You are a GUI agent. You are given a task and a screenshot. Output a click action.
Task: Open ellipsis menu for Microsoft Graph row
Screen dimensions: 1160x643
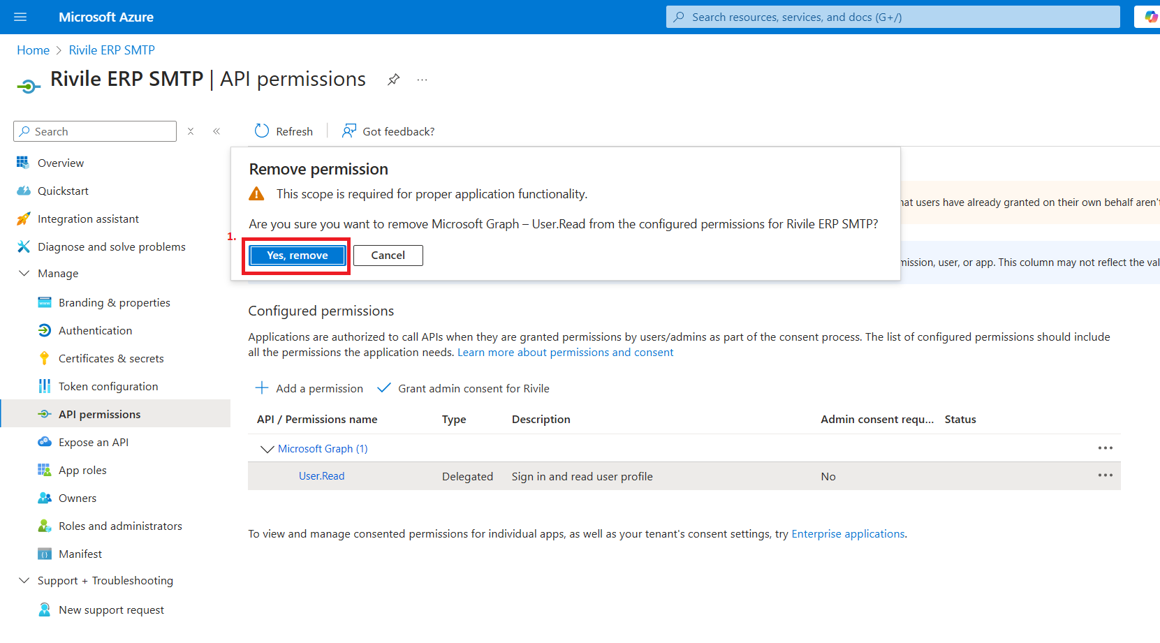click(1105, 448)
